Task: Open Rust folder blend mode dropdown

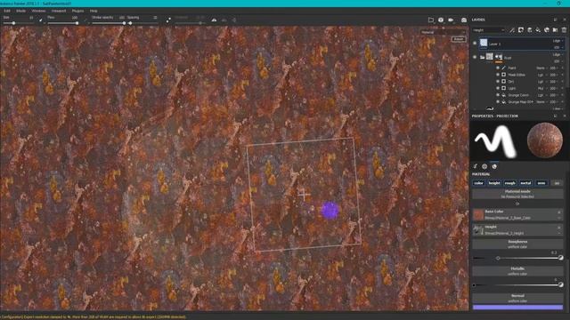Action: pyautogui.click(x=557, y=55)
